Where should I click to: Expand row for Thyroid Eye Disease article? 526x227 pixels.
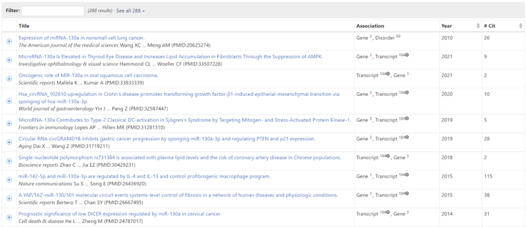click(9, 60)
